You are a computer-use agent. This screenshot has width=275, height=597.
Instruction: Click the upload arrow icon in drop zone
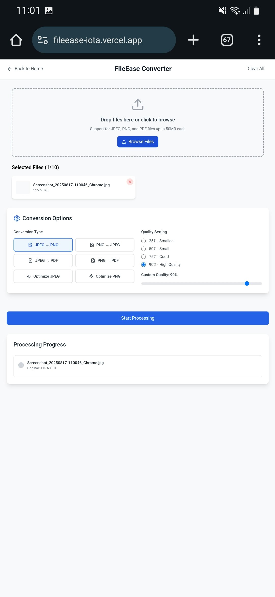pyautogui.click(x=138, y=105)
